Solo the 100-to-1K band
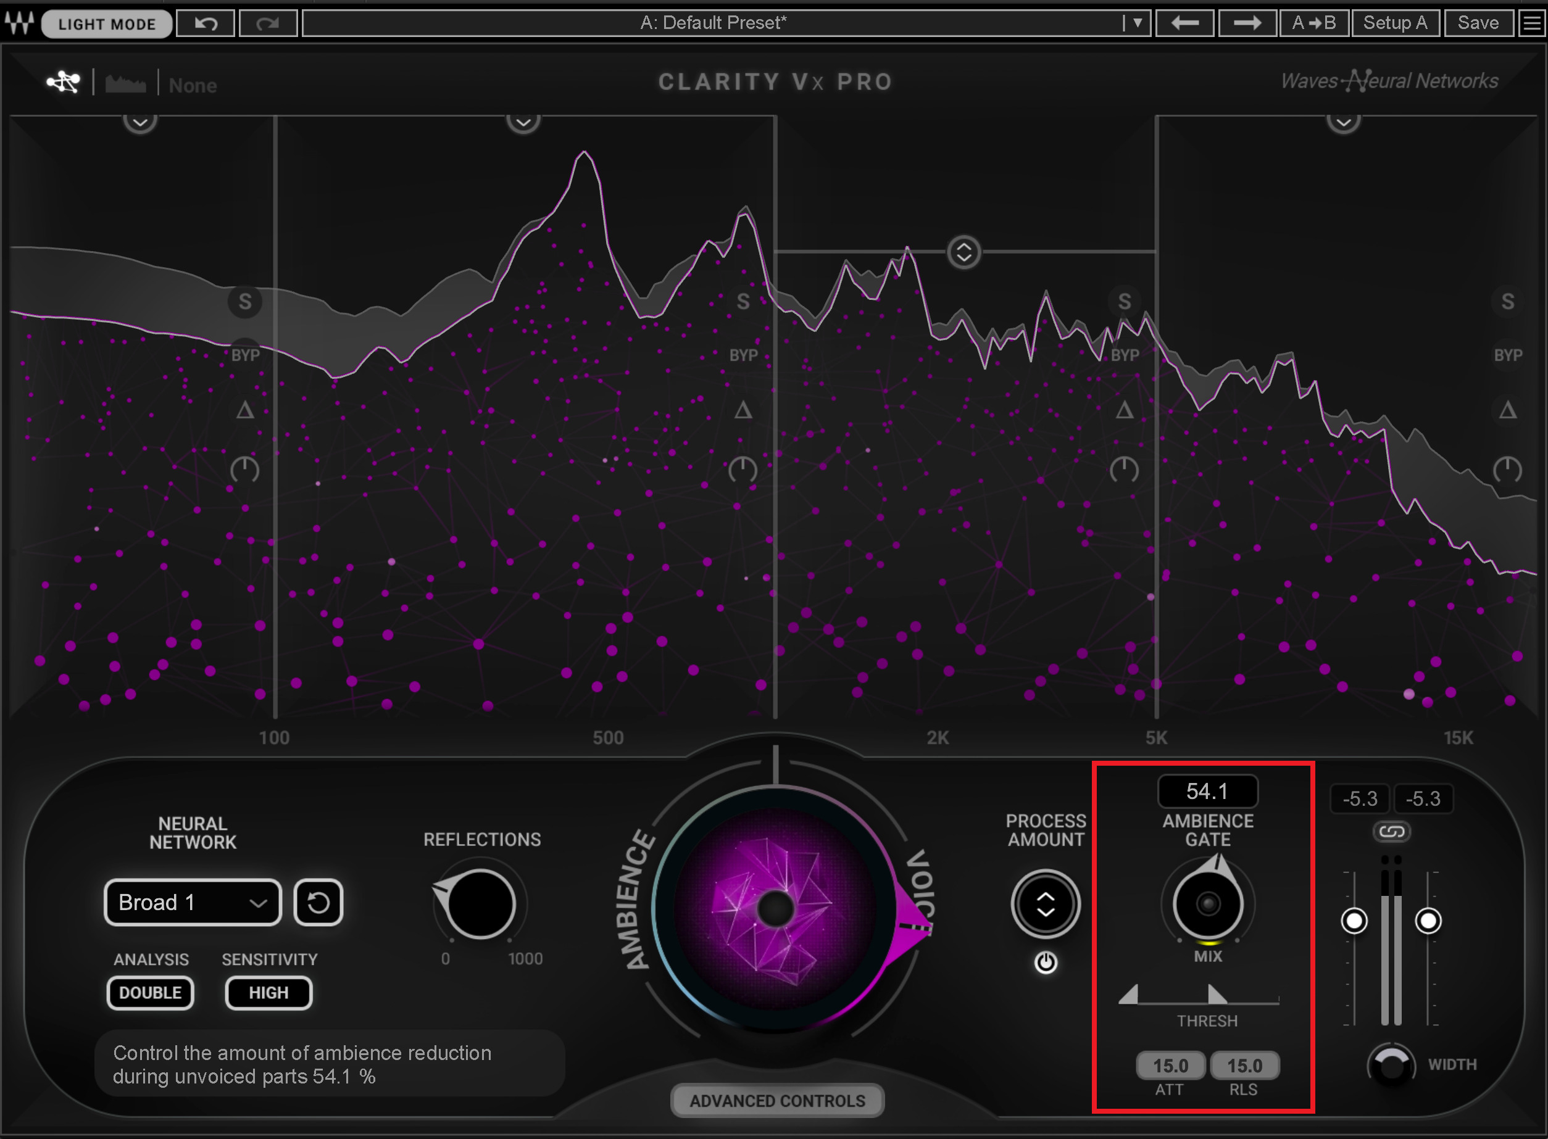The height and width of the screenshot is (1139, 1548). coord(743,301)
